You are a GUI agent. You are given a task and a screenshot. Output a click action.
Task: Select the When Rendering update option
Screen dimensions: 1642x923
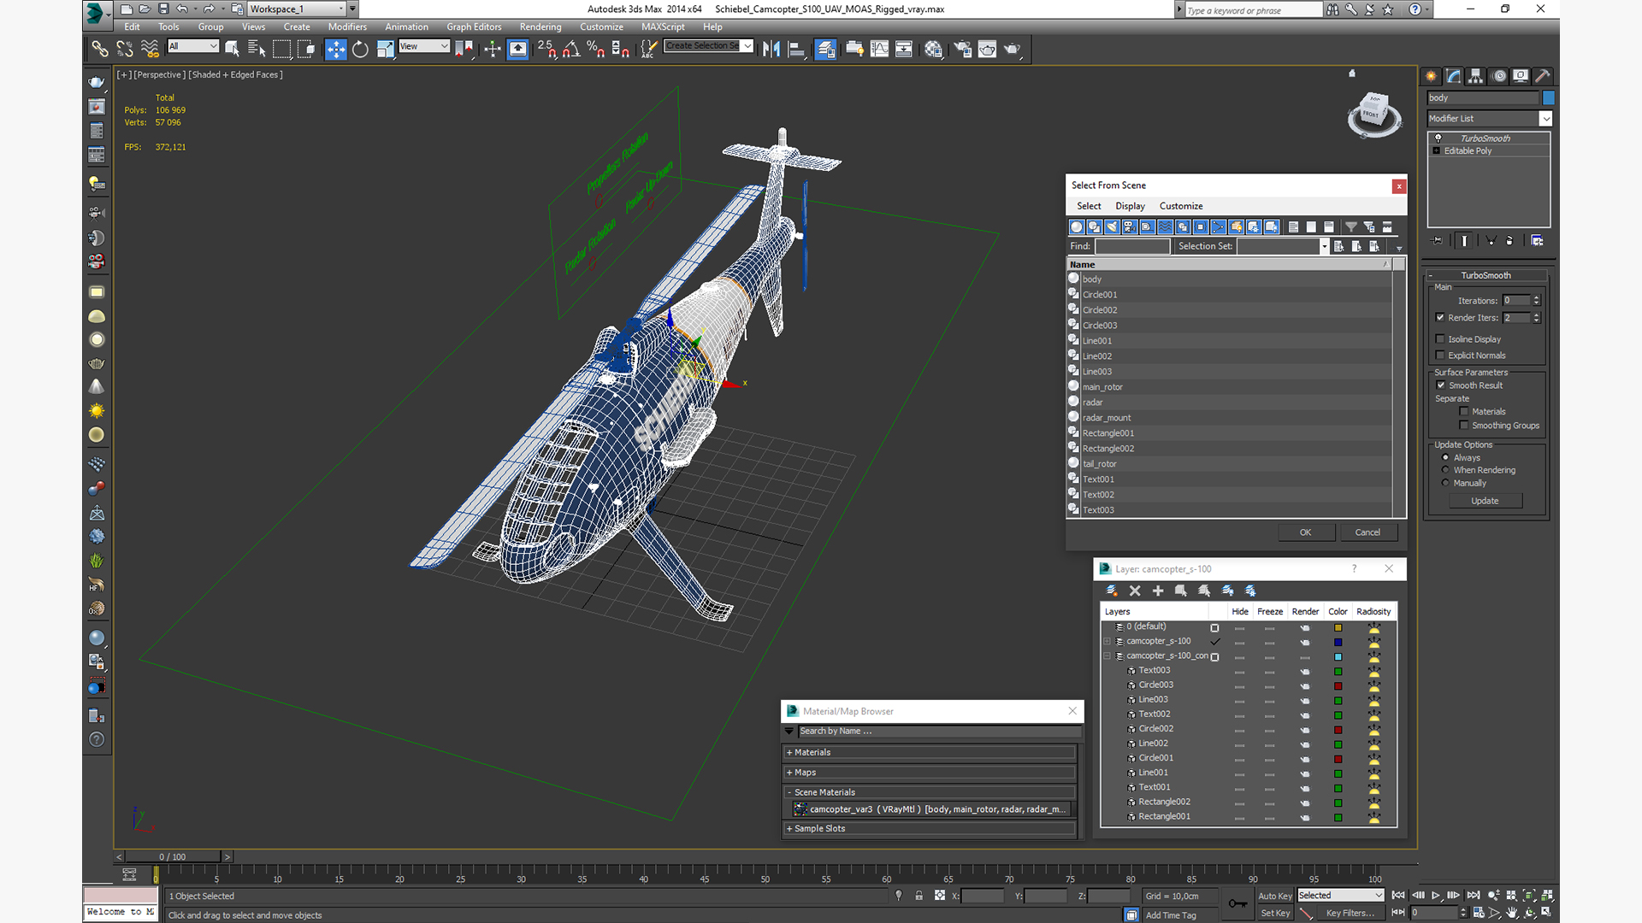click(x=1446, y=470)
